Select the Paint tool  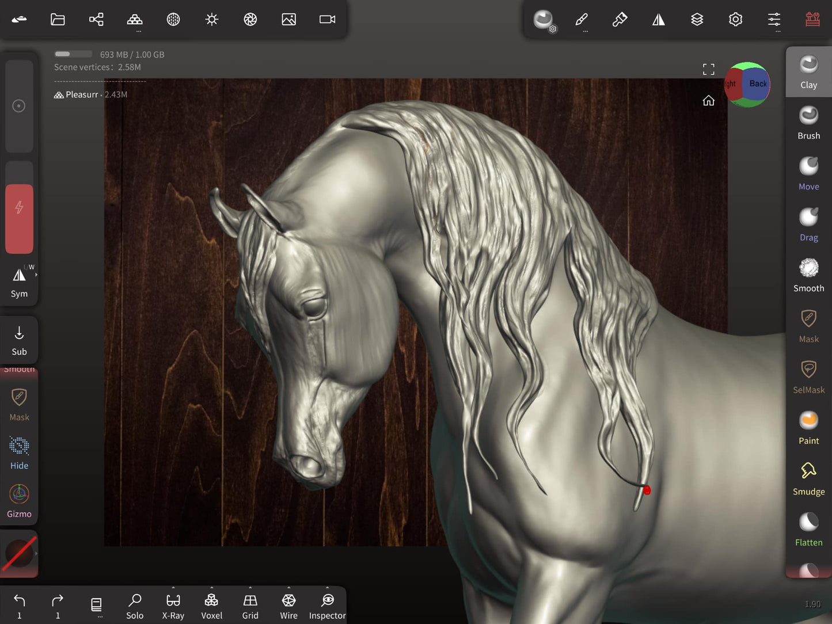tap(808, 428)
